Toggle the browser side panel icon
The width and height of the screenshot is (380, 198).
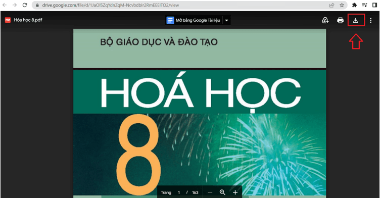(374, 5)
